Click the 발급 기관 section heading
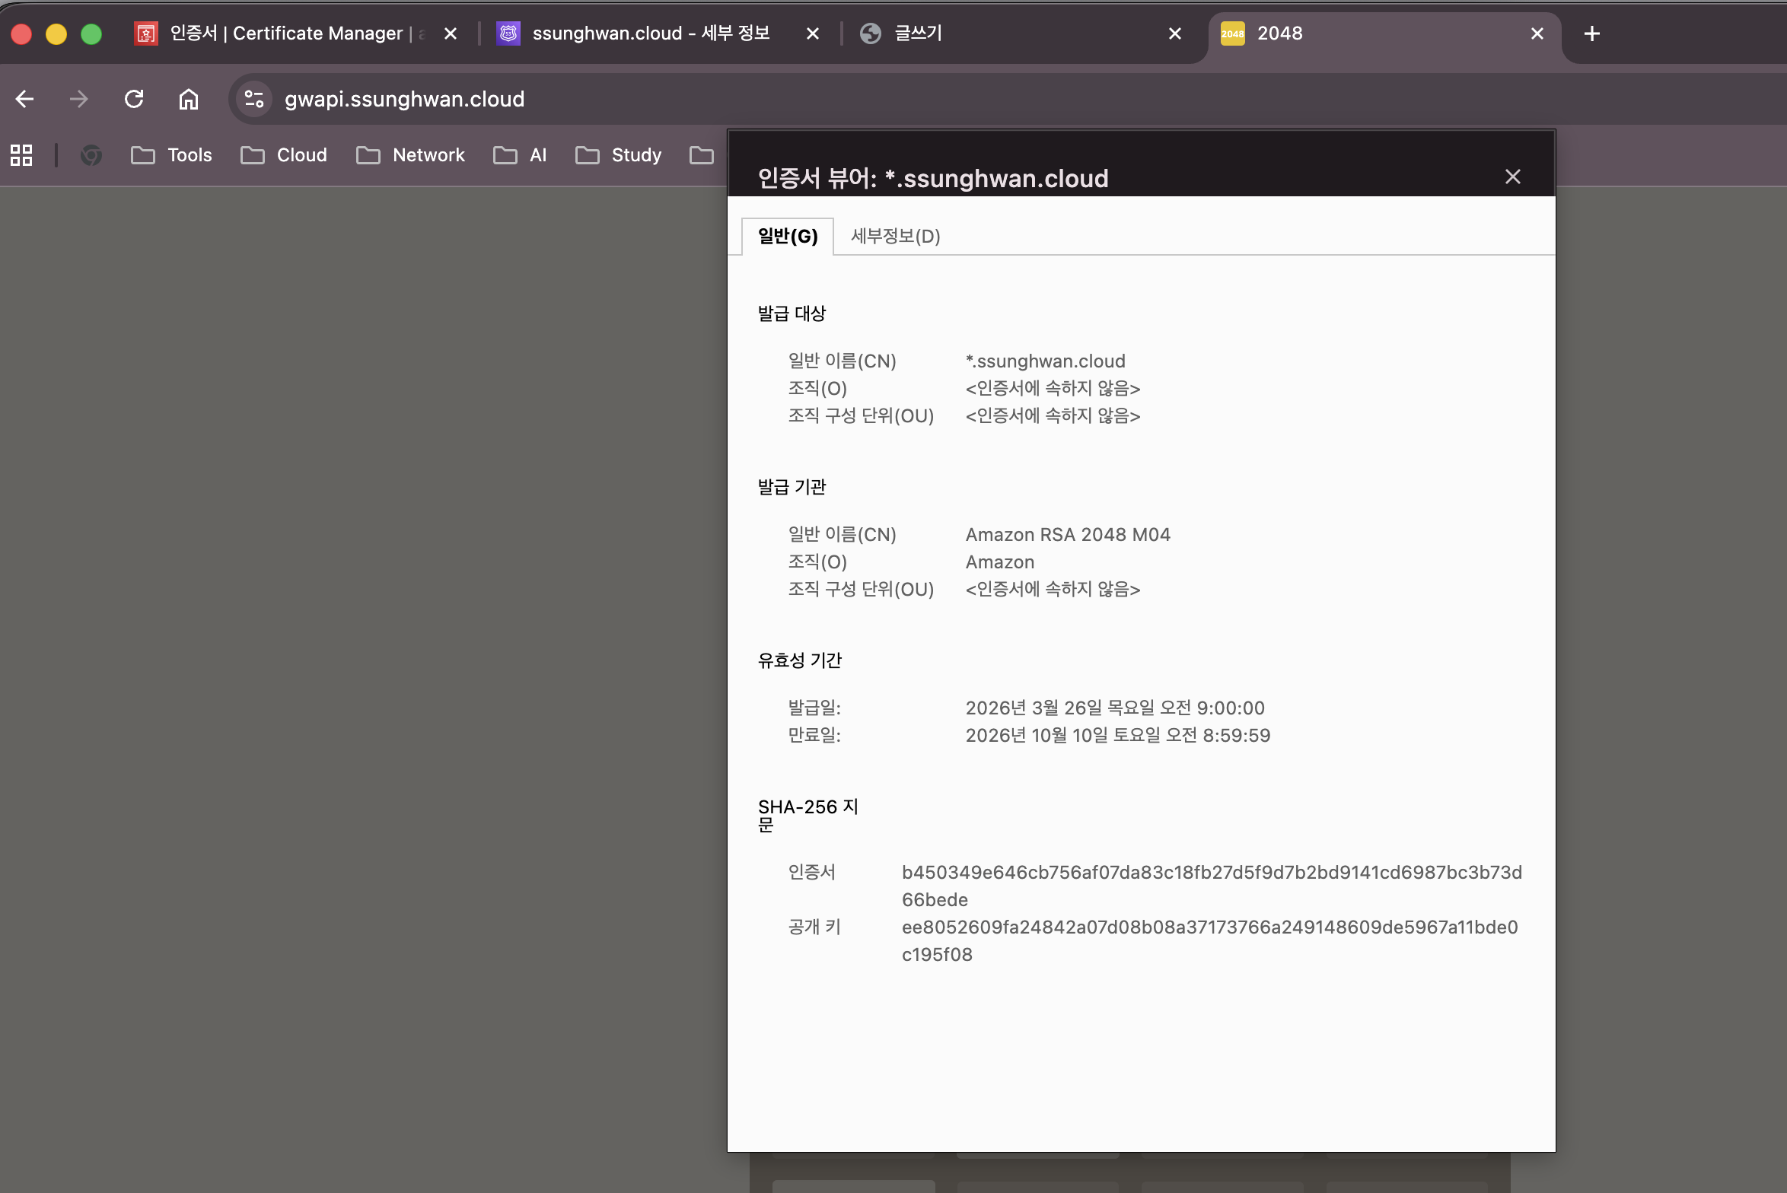1787x1193 pixels. 792,487
